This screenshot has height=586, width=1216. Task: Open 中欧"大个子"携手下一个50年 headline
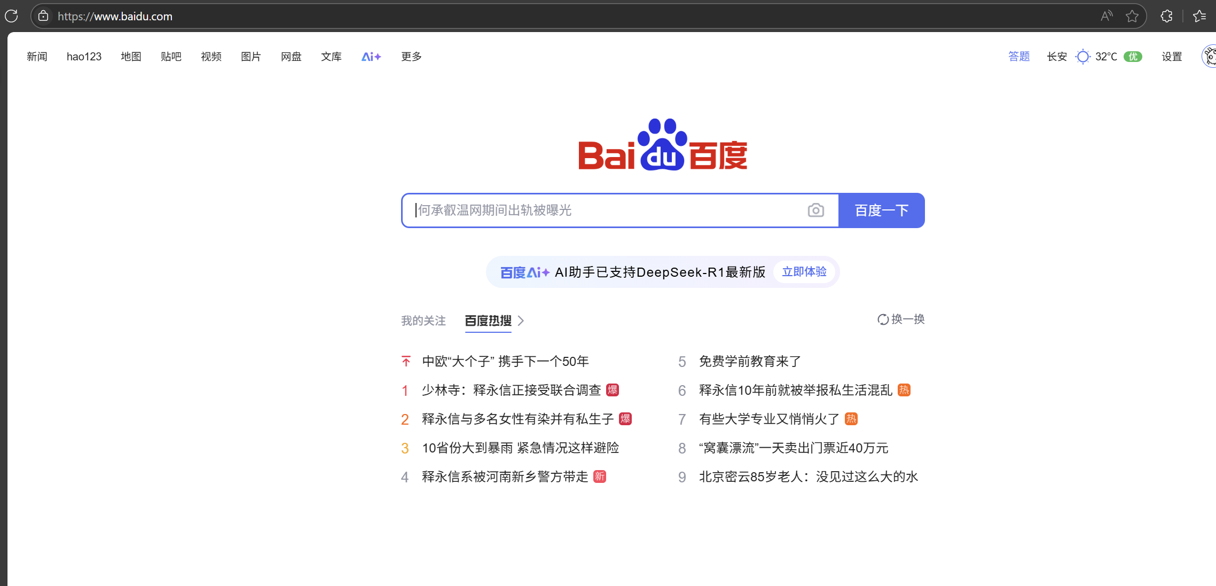coord(505,362)
